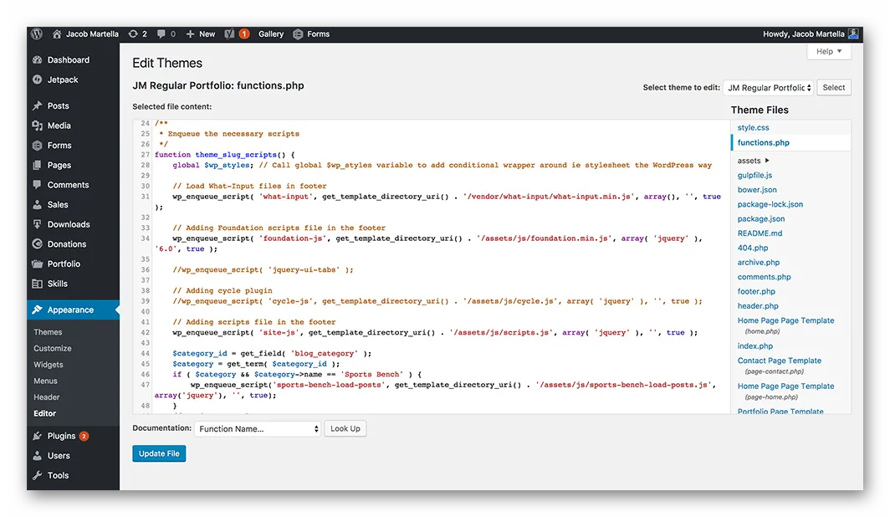
Task: Open package.json file link
Action: tap(761, 218)
